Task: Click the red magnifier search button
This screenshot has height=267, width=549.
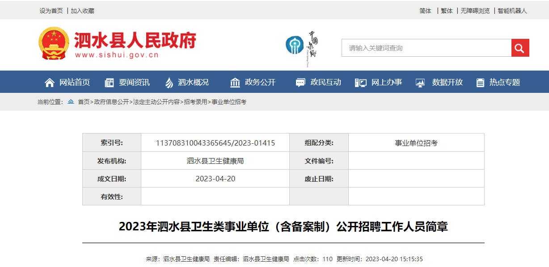Action: point(520,48)
